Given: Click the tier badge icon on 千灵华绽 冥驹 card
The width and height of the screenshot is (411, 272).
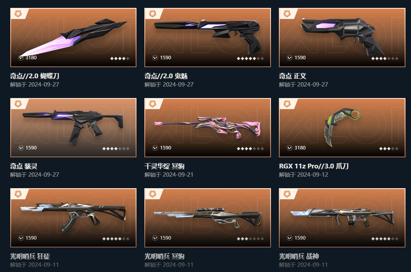Looking at the screenshot, I should coord(153,104).
